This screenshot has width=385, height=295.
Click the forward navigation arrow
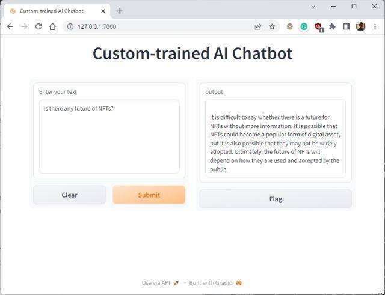[24, 26]
